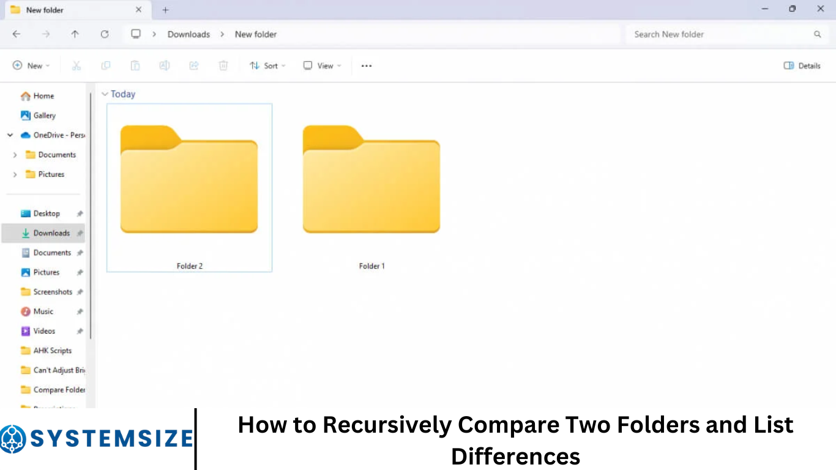836x470 pixels.
Task: Click the Today group header text
Action: point(123,94)
